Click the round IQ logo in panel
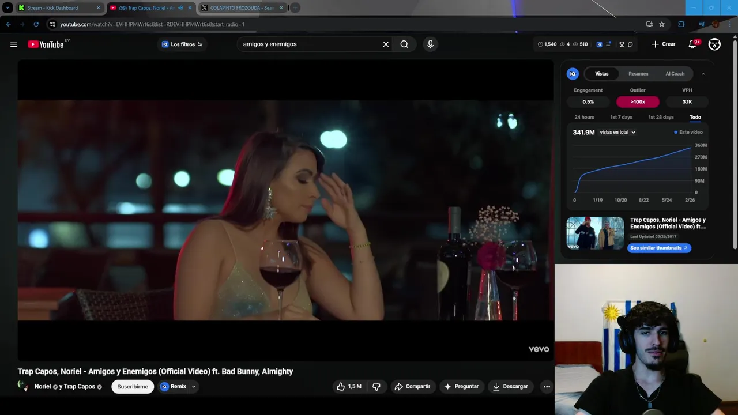 [573, 74]
